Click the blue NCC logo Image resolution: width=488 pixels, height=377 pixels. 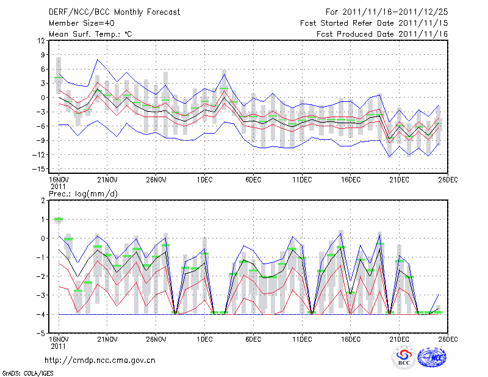point(432,357)
